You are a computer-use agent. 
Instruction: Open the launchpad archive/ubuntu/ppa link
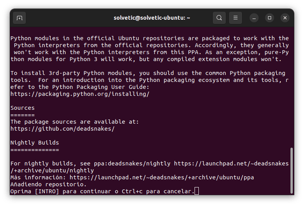click(x=162, y=177)
